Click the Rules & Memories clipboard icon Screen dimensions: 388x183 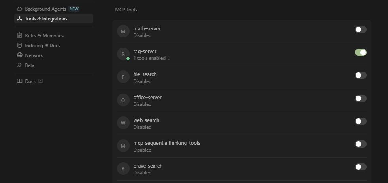pos(19,35)
